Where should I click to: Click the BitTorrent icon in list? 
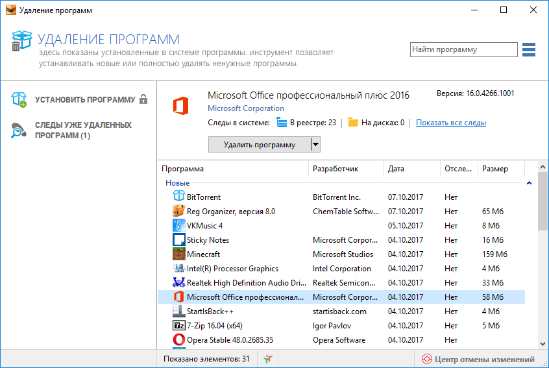(x=178, y=197)
